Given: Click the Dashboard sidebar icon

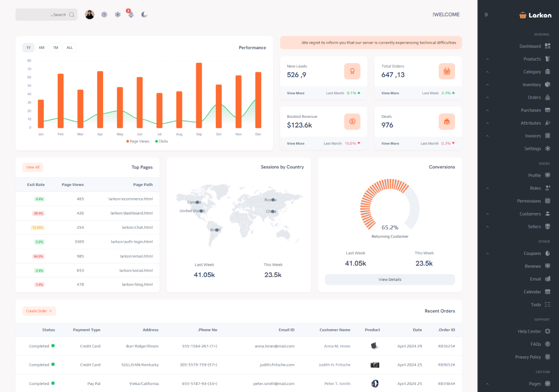Looking at the screenshot, I should pos(548,46).
